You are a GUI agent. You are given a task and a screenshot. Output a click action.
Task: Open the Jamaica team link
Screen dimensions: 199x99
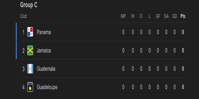[44, 50]
